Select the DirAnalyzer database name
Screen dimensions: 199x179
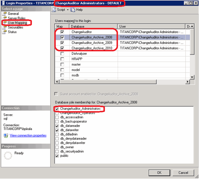pyautogui.click(x=79, y=53)
